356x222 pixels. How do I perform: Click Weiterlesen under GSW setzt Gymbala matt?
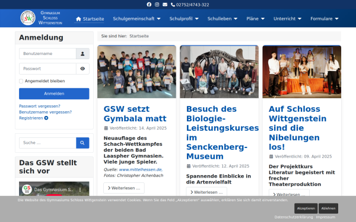pyautogui.click(x=124, y=188)
